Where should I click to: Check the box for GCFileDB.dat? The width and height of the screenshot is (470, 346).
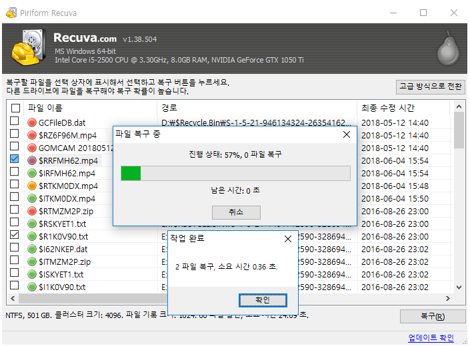click(15, 121)
